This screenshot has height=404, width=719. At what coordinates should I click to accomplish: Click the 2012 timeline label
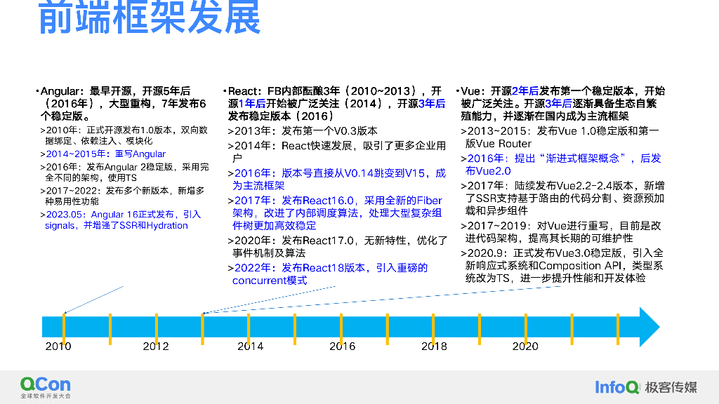(156, 346)
